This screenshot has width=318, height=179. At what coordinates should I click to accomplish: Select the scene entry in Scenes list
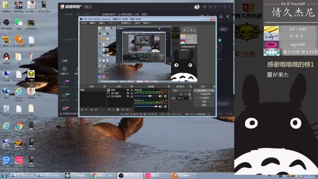point(93,90)
